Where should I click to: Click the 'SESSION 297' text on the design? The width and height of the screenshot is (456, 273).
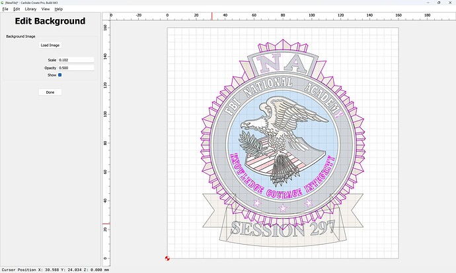(283, 229)
